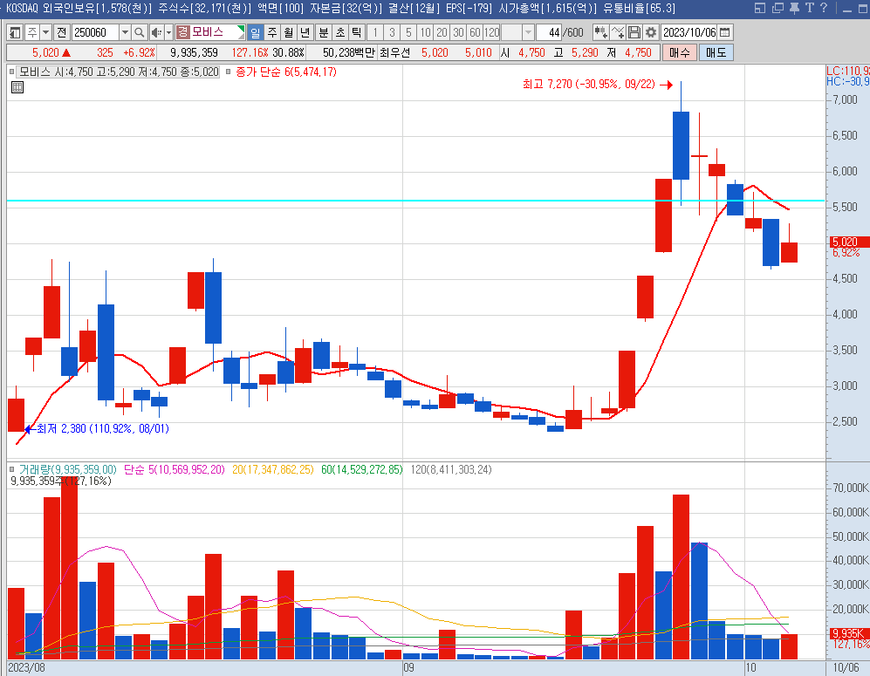Expand the stock code 250060 dropdown
The height and width of the screenshot is (676, 870).
tap(125, 33)
